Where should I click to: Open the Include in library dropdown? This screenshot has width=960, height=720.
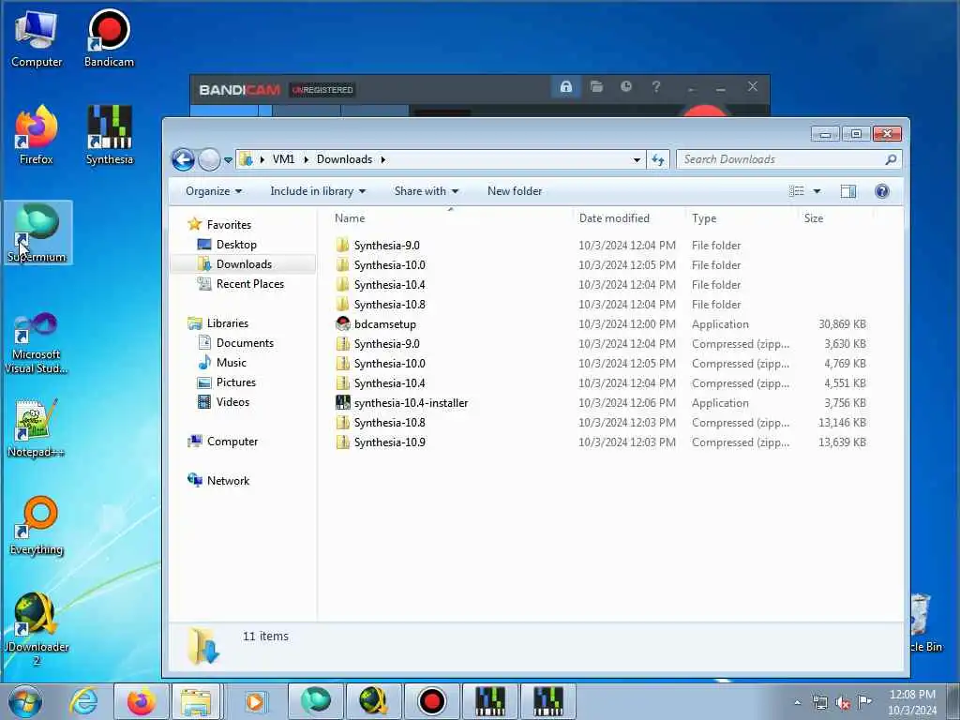[x=318, y=191]
